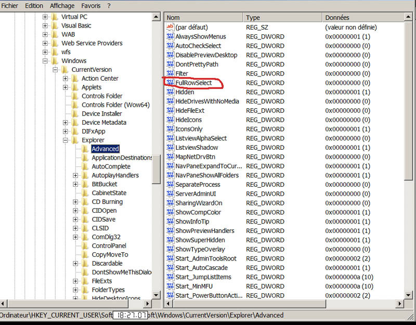Screen dimensions: 416x325
Task: Collapse the Explorer tree node
Action: point(66,140)
